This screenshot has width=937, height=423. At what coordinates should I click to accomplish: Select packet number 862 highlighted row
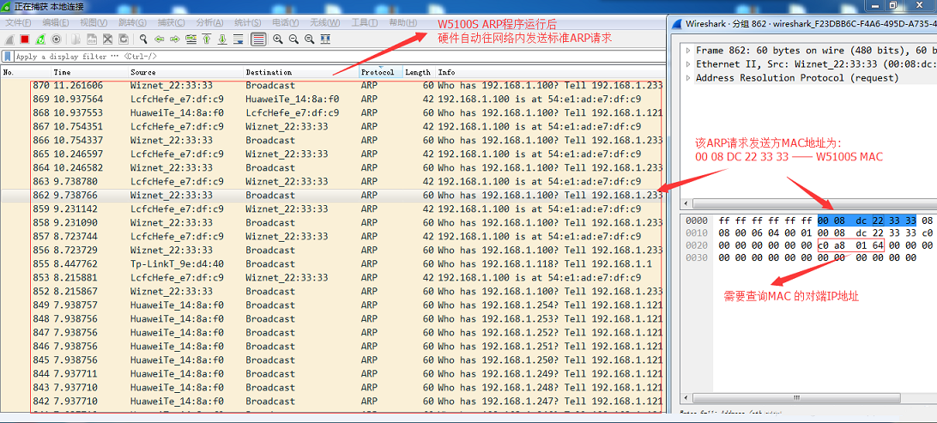332,196
